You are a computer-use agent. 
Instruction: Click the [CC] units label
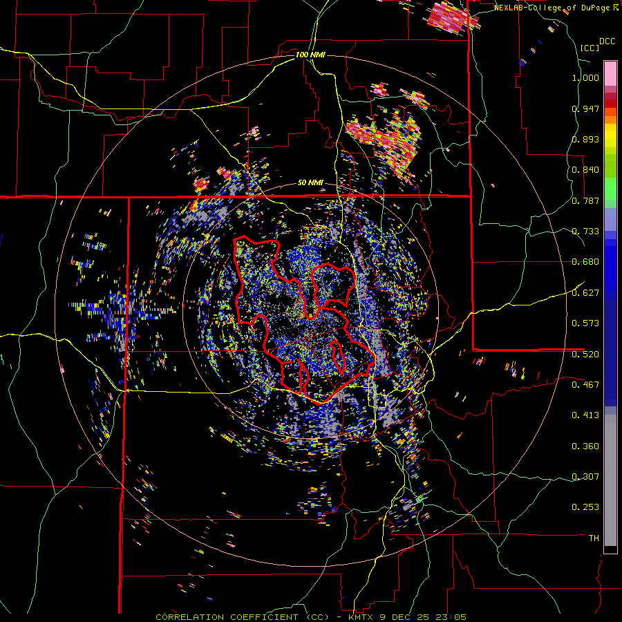point(590,48)
